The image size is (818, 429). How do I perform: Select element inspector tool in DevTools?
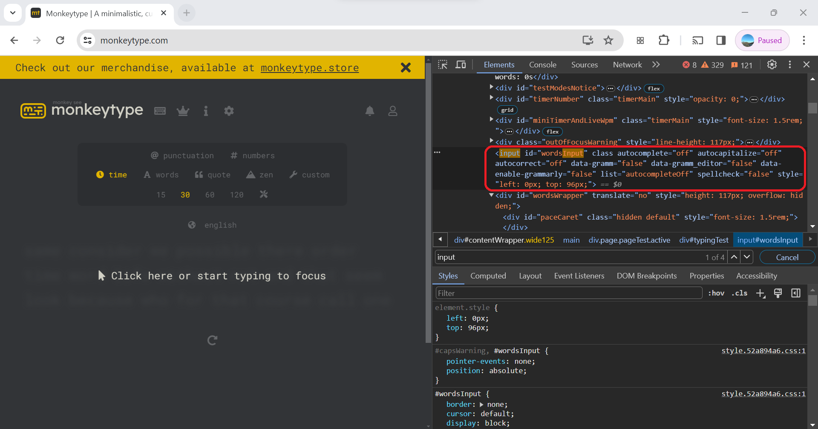pos(443,64)
